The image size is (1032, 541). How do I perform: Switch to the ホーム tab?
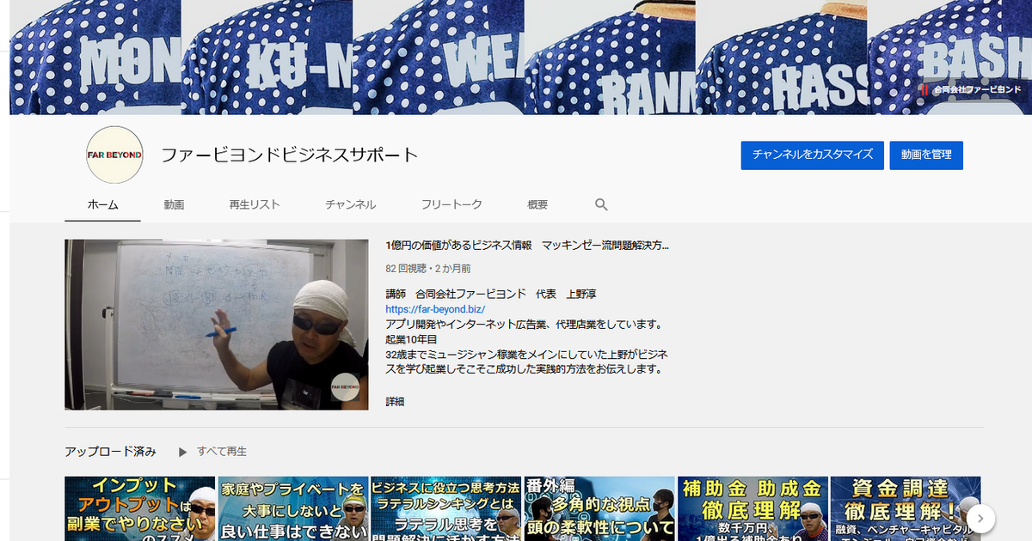pyautogui.click(x=102, y=204)
